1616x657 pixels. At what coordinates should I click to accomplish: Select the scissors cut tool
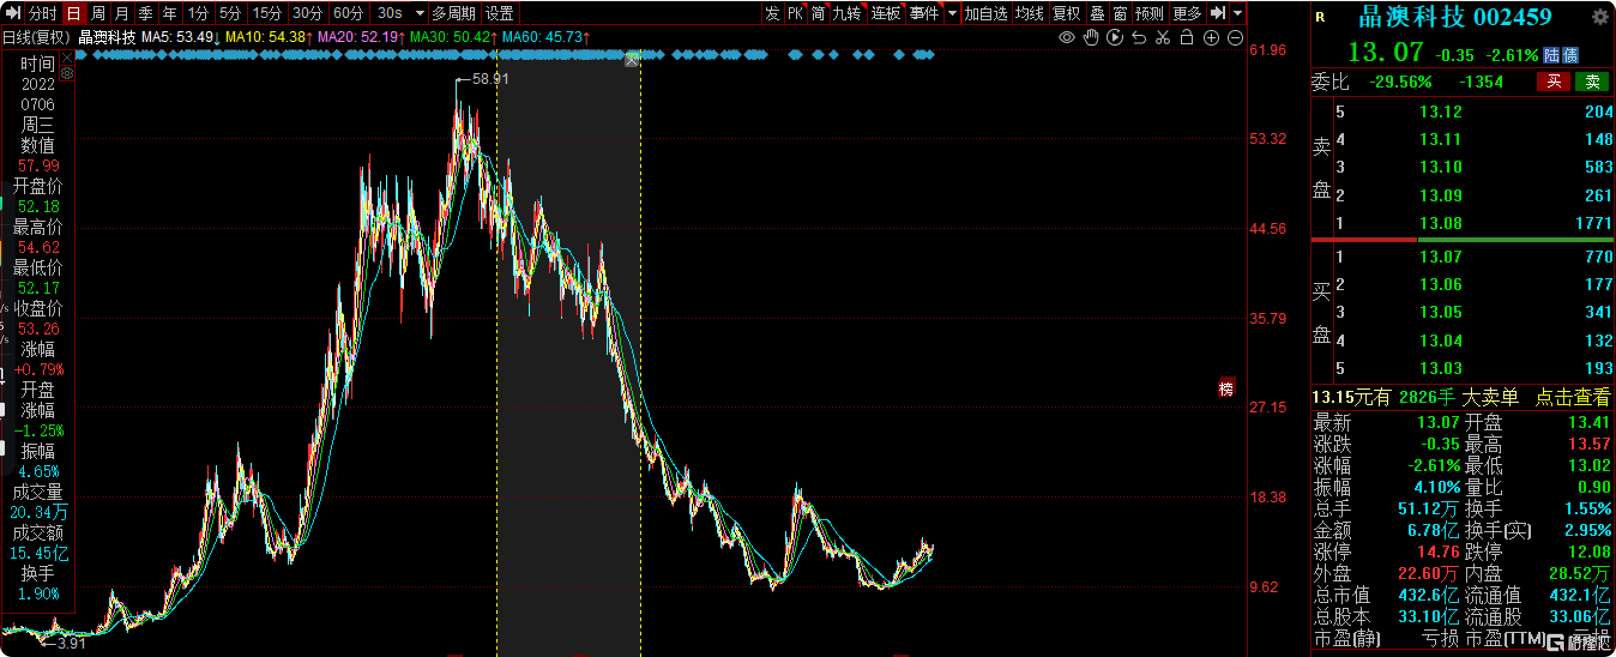1162,38
